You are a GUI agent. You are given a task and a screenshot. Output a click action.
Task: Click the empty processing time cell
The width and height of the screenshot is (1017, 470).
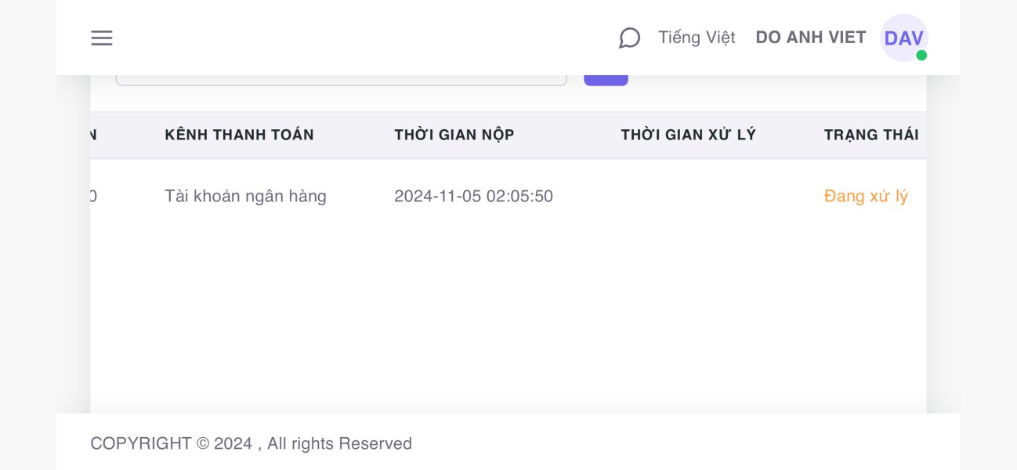click(688, 196)
